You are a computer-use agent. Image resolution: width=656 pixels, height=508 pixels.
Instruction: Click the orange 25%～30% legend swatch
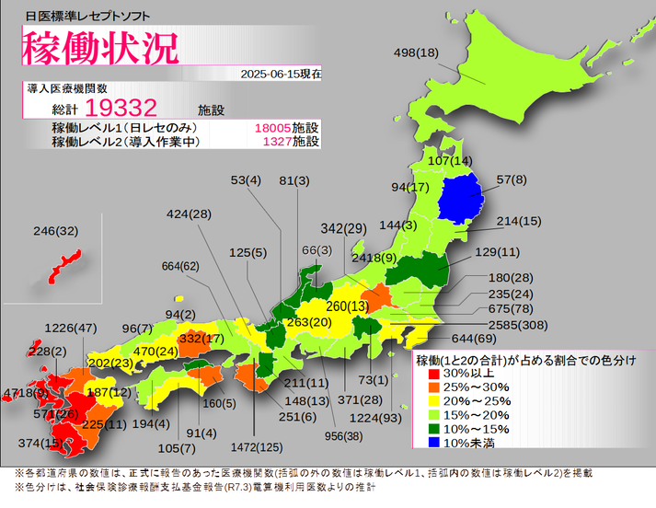tap(434, 387)
